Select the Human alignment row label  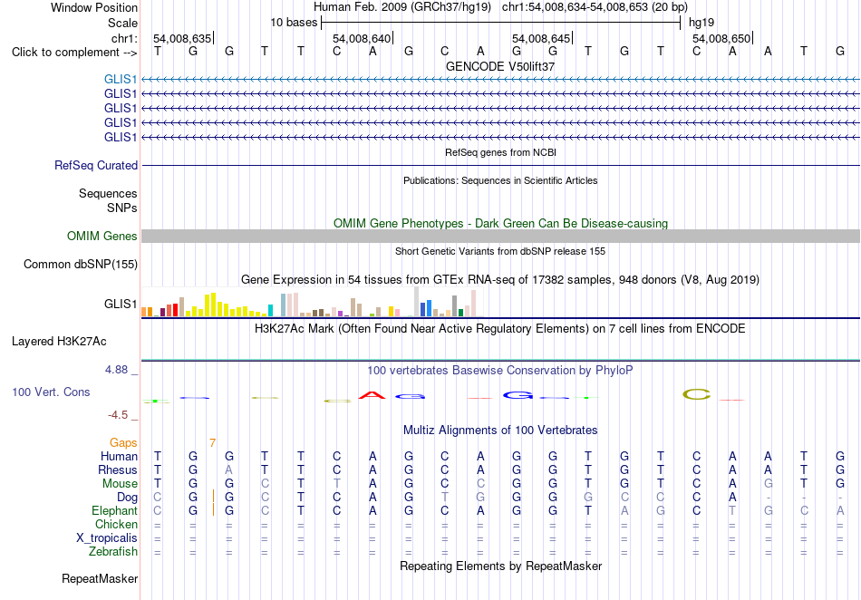pyautogui.click(x=119, y=456)
